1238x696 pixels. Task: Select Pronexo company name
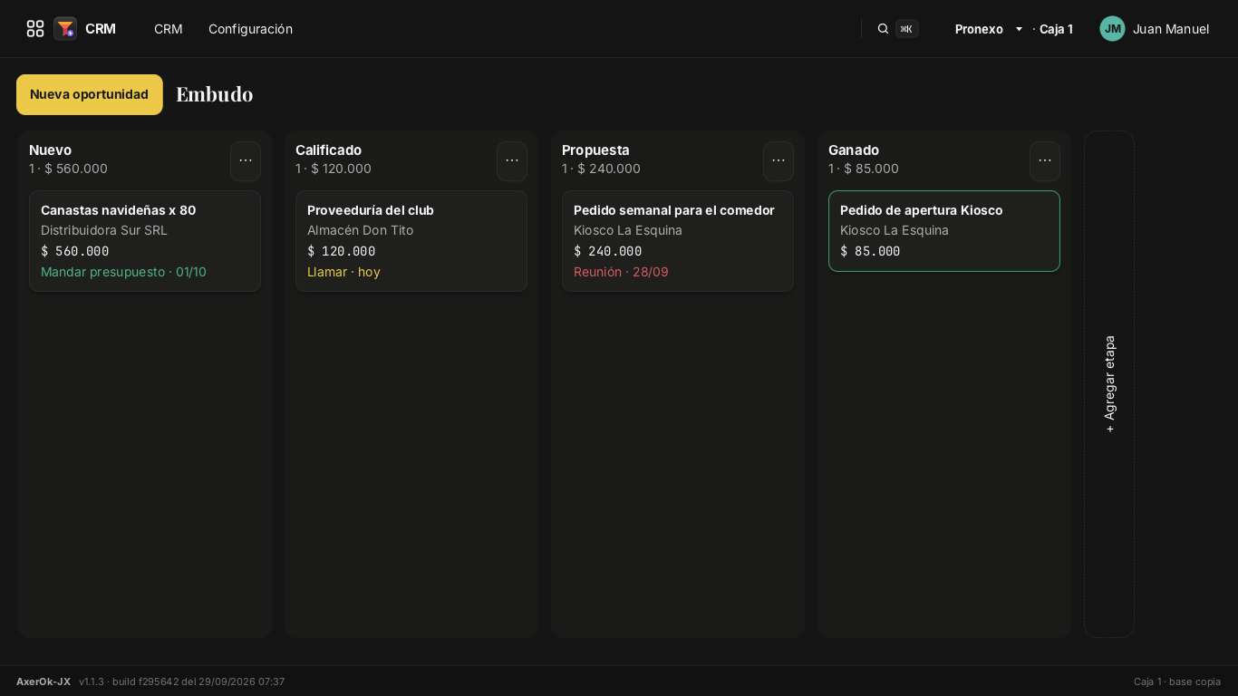(979, 29)
